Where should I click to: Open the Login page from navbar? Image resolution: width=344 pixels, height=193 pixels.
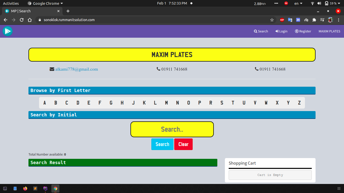281,31
